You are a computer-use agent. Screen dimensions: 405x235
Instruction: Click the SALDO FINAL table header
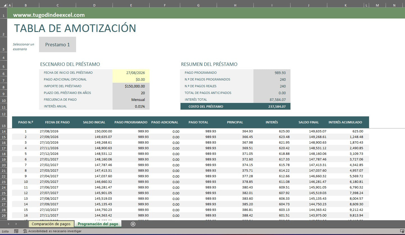coord(309,122)
